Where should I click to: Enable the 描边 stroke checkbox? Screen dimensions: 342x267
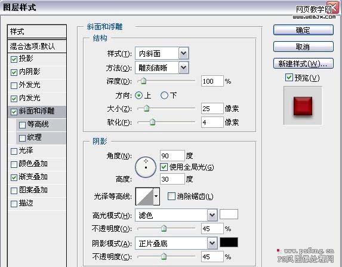tap(14, 204)
